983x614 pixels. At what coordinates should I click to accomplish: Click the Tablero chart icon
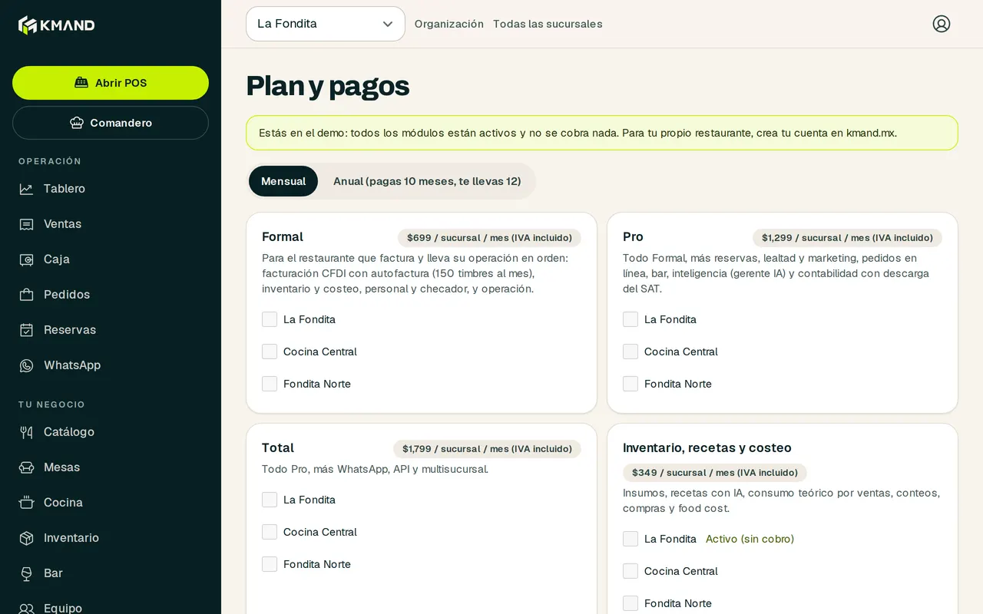point(26,189)
